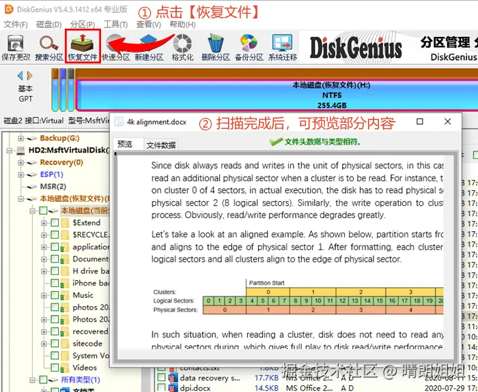Select the System Volume folder in tree

91,355
